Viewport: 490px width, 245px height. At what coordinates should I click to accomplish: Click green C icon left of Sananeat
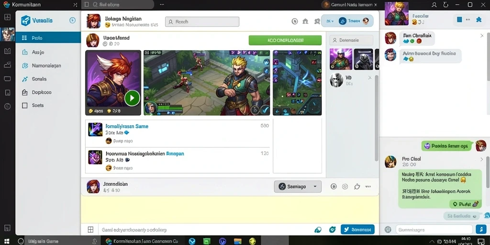(x=332, y=230)
